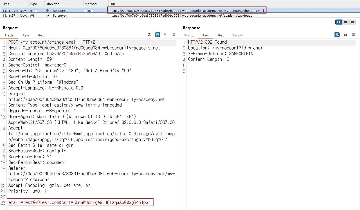Click the Request panel title
Screen dimensions: 360x210
(10, 28)
